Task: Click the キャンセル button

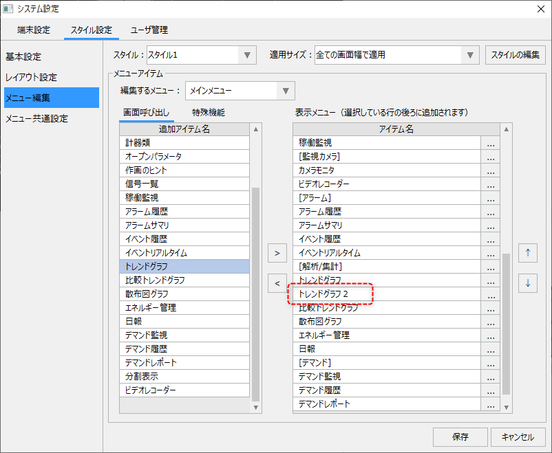Action: (518, 437)
